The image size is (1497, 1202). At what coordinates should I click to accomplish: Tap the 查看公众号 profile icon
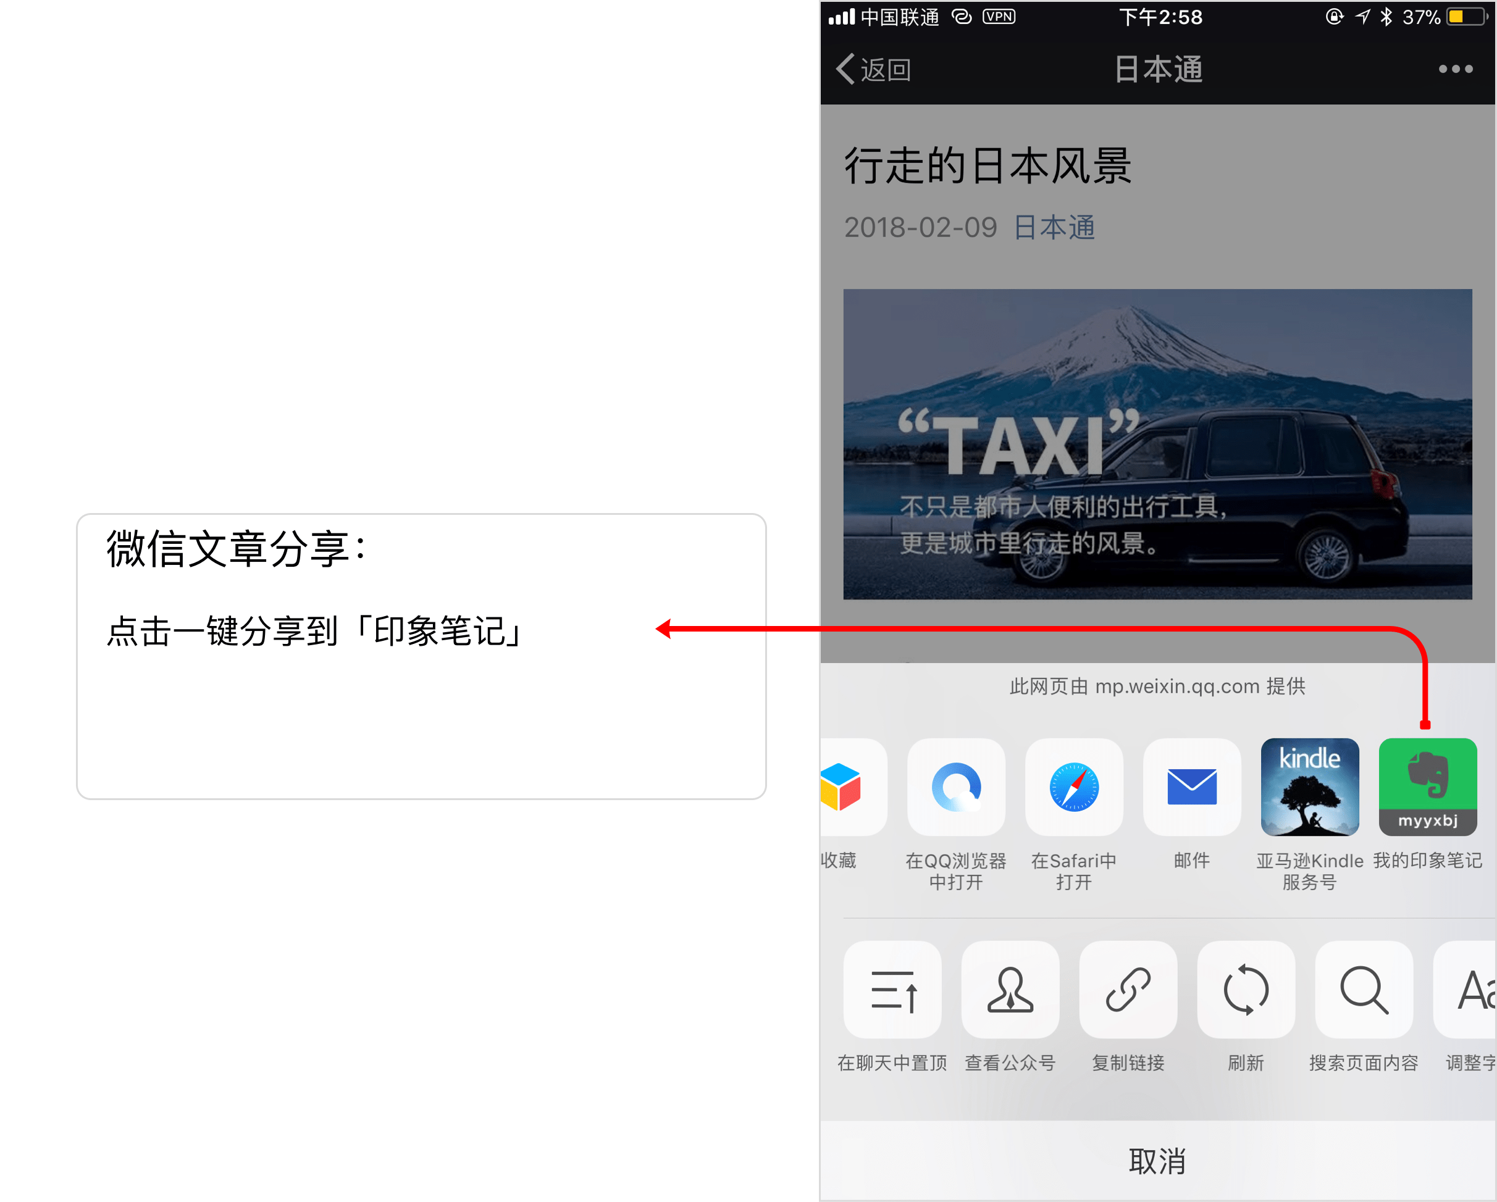1010,989
